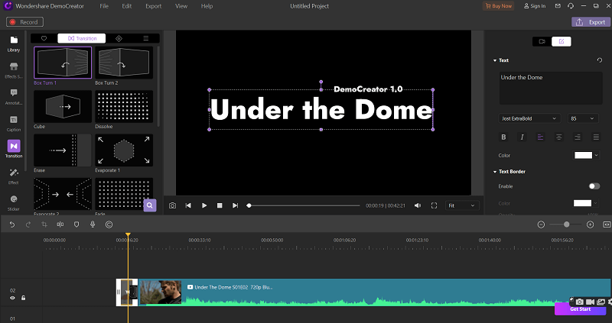Open the Transition sidebar panel
612x323 pixels.
(14, 150)
